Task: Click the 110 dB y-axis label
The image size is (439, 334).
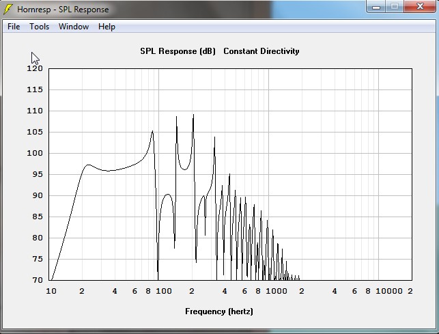Action: [35, 111]
